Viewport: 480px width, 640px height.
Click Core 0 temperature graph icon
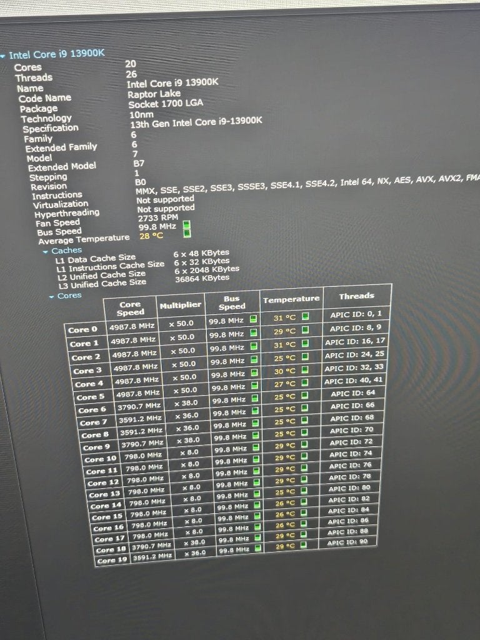click(x=305, y=316)
